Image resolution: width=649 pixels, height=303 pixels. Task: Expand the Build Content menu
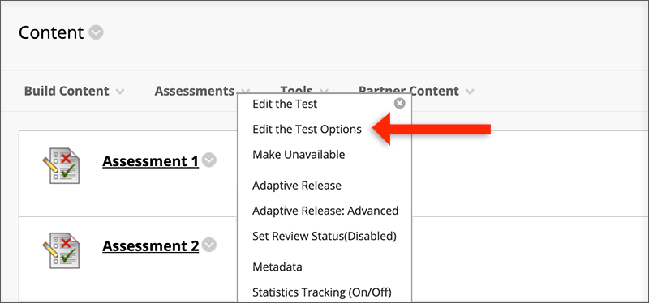pos(74,91)
